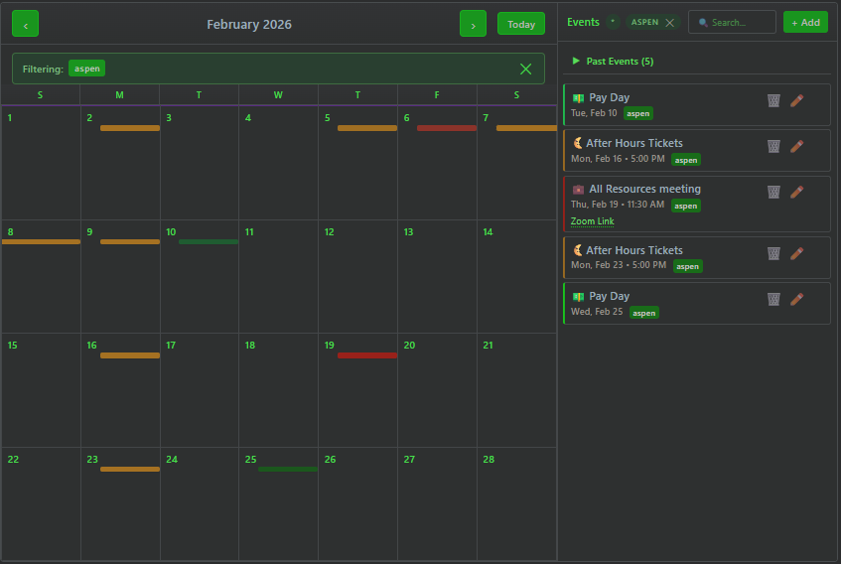This screenshot has width=841, height=564.
Task: Delete the Feb 16 After Hours Tickets event
Action: point(773,146)
